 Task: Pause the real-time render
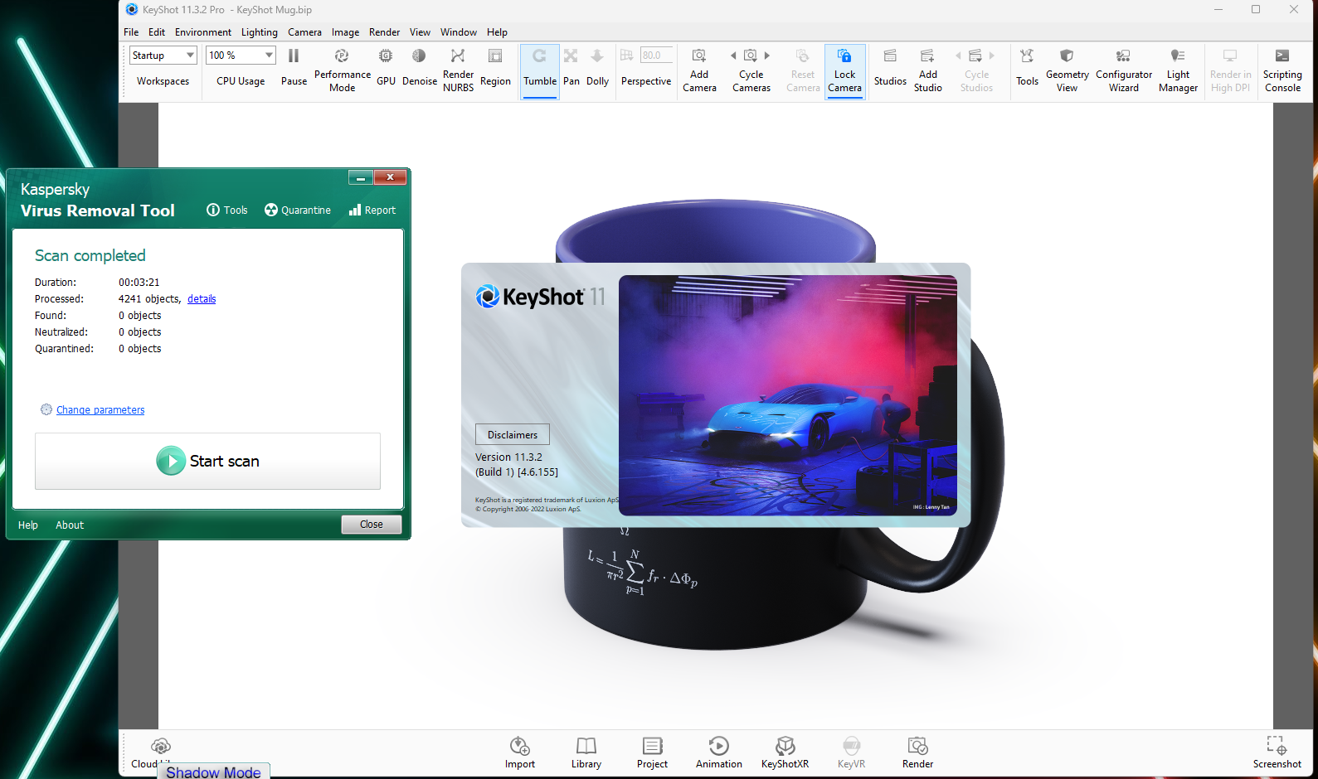[x=294, y=66]
